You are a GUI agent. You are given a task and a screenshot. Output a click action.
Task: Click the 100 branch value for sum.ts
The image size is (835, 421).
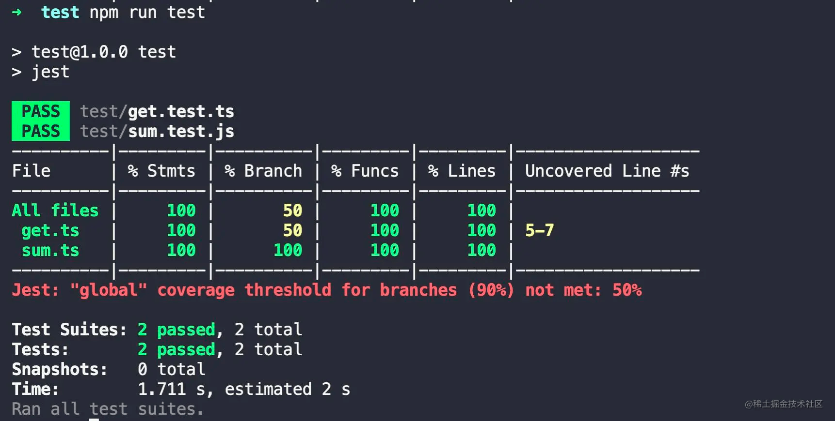pyautogui.click(x=288, y=250)
